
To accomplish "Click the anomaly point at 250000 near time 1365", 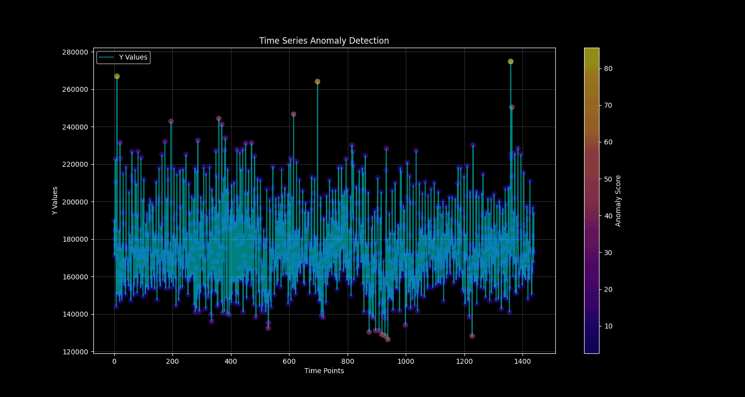I will click(512, 106).
